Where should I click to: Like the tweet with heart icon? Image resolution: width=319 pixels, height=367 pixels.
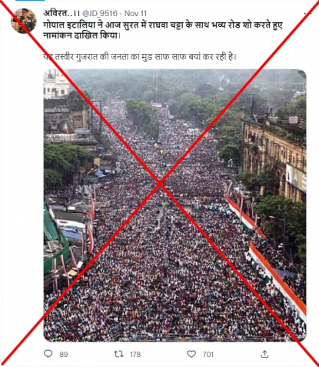coord(191,354)
